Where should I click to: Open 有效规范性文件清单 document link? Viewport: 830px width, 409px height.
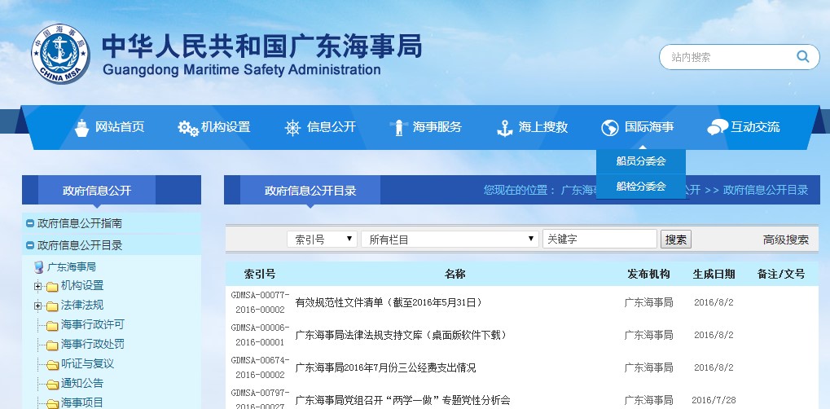coord(389,302)
